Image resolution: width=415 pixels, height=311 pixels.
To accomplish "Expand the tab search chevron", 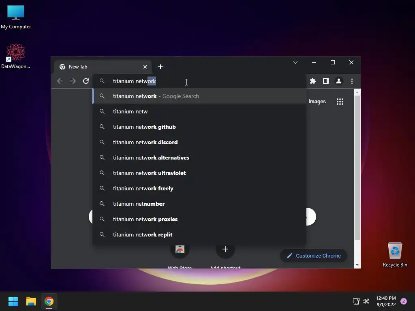I will [295, 62].
